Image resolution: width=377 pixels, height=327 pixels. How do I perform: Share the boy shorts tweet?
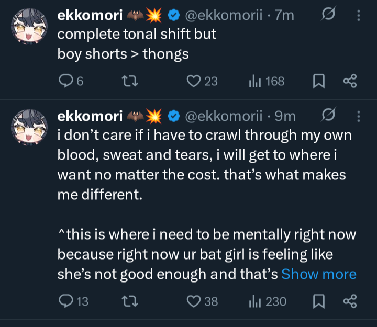[350, 81]
